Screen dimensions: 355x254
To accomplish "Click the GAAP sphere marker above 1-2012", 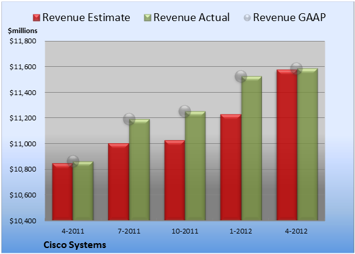I will click(241, 76).
